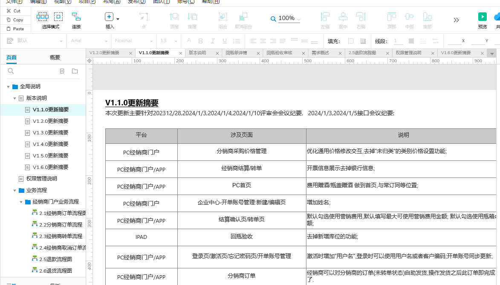Toggle the contained selection mode icon
The height and width of the screenshot is (285, 500).
pyautogui.click(x=58, y=17)
